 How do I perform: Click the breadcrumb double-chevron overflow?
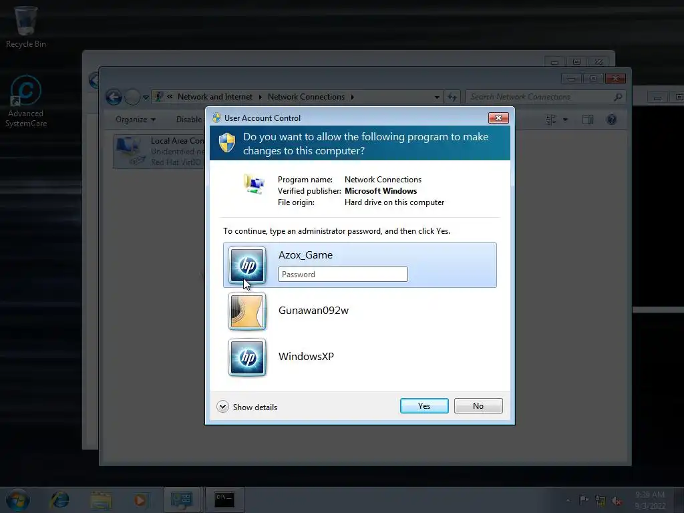point(170,97)
